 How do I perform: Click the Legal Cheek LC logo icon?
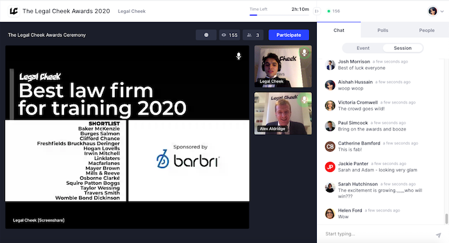coord(13,11)
